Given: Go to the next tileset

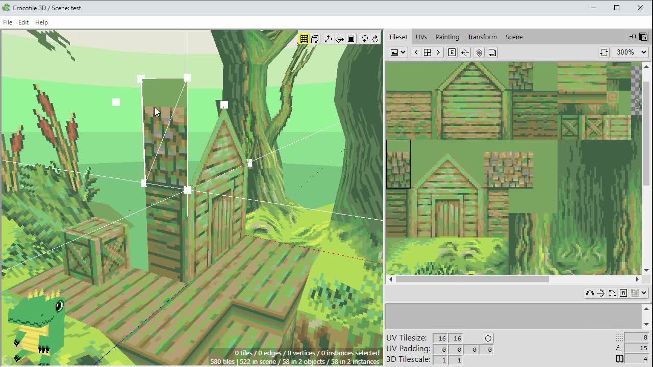Looking at the screenshot, I should tap(438, 53).
